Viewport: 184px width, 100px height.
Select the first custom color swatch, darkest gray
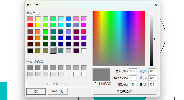tap(30, 68)
